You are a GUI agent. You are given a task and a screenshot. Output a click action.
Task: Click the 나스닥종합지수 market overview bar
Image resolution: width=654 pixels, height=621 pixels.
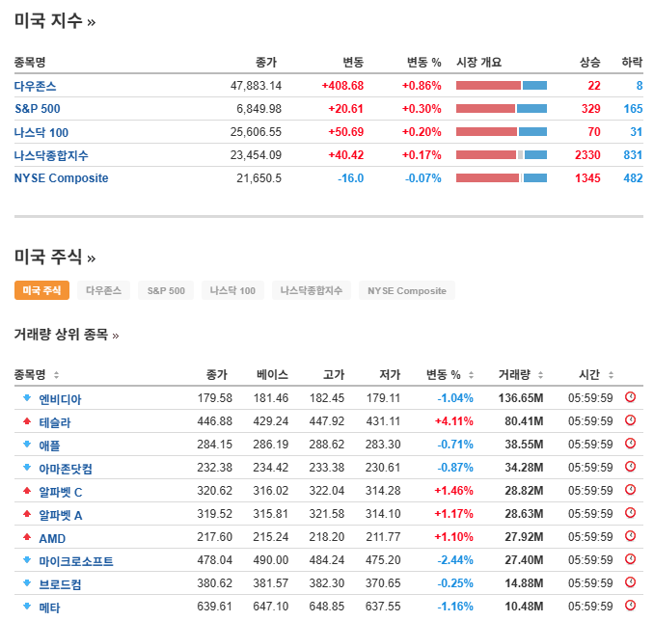click(502, 154)
